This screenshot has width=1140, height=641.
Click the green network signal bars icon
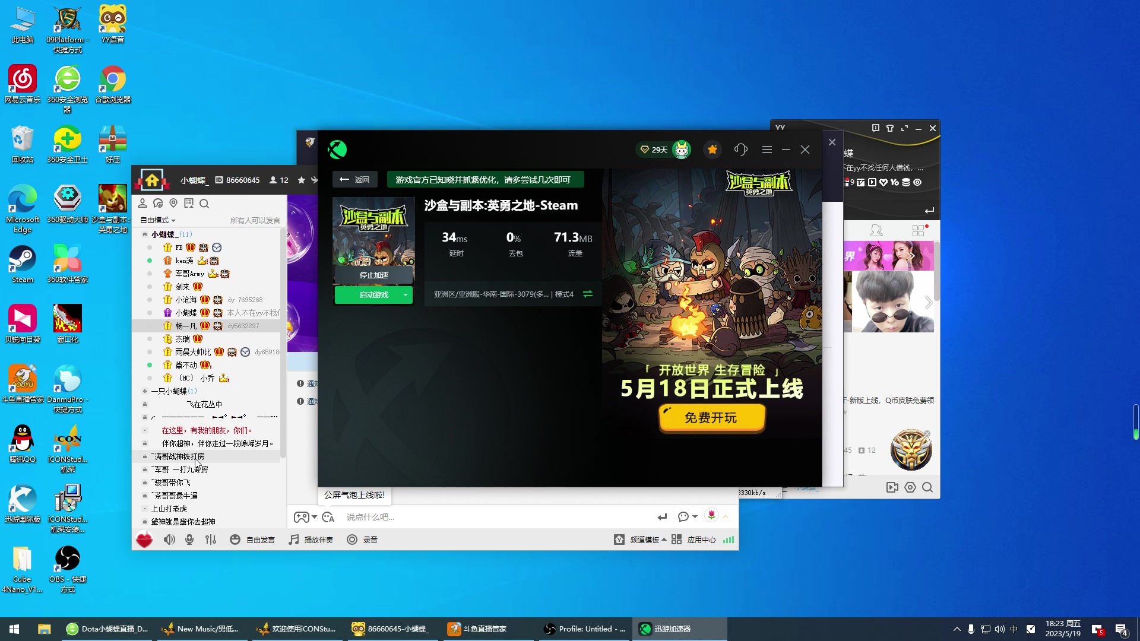729,540
